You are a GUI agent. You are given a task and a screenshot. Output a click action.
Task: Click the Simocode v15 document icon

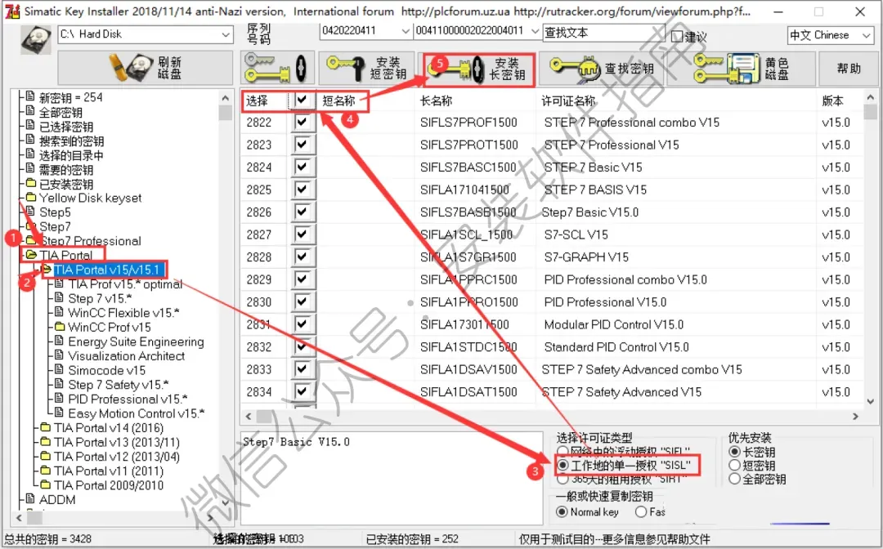[59, 369]
